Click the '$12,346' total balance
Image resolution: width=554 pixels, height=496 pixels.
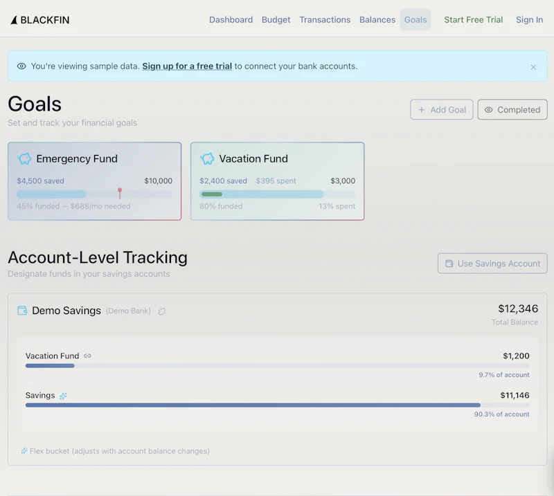click(518, 309)
